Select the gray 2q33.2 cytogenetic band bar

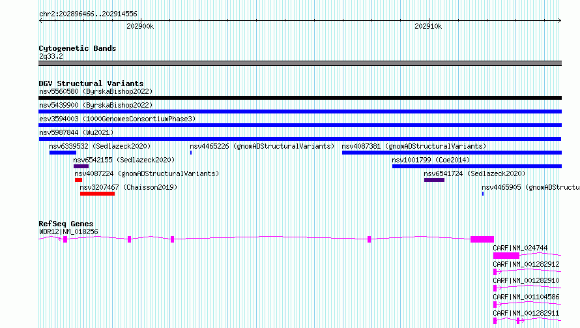click(300, 63)
